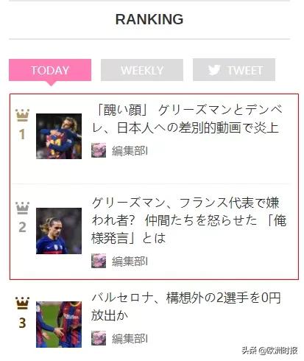This screenshot has width=304, height=361.
Task: Open article headline starting with 「醜い顔」
Action: click(x=187, y=119)
